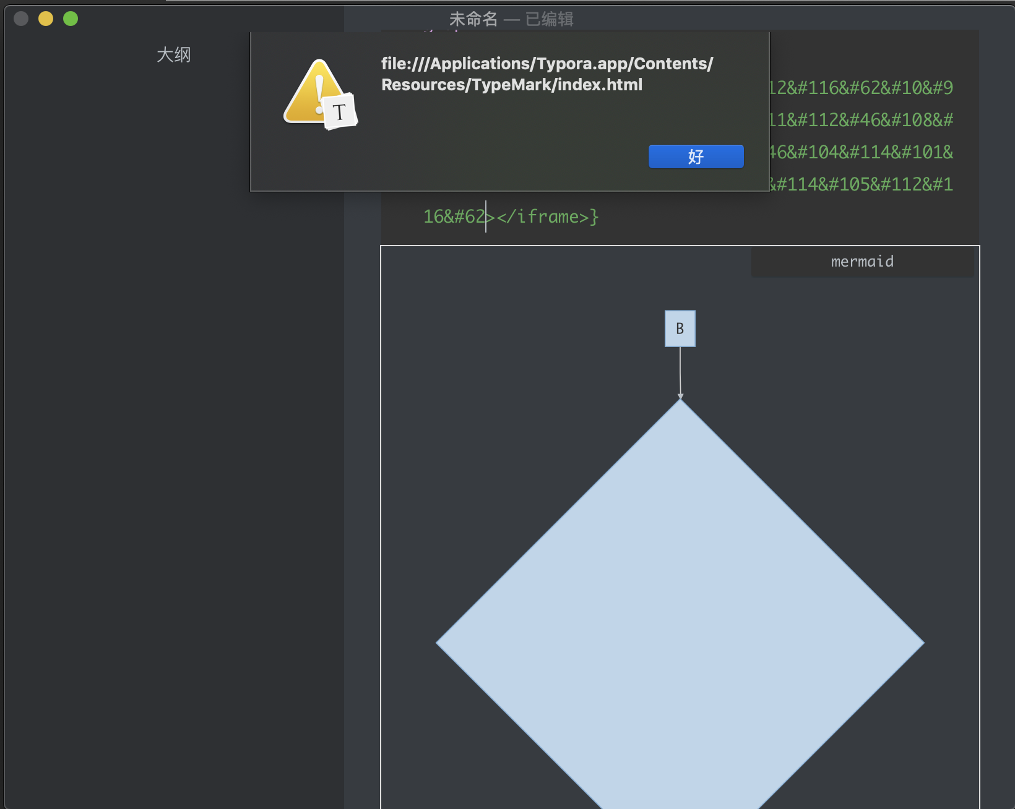Click the document title 未命名 — 已编辑
Screen dimensions: 1015x809
tap(511, 19)
